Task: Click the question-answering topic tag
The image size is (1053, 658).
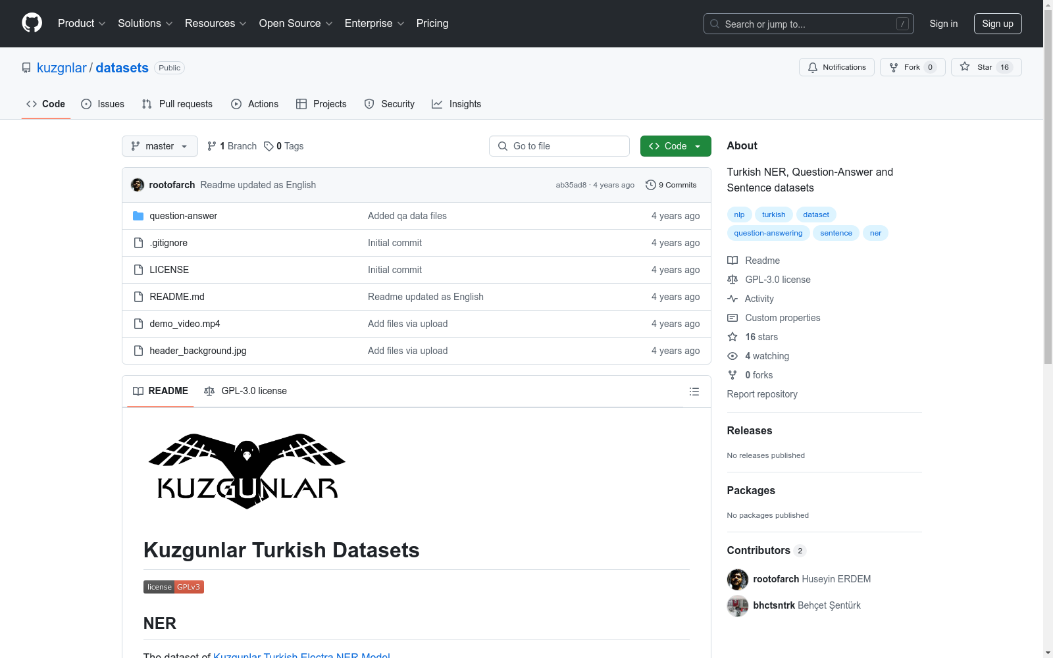Action: [769, 233]
